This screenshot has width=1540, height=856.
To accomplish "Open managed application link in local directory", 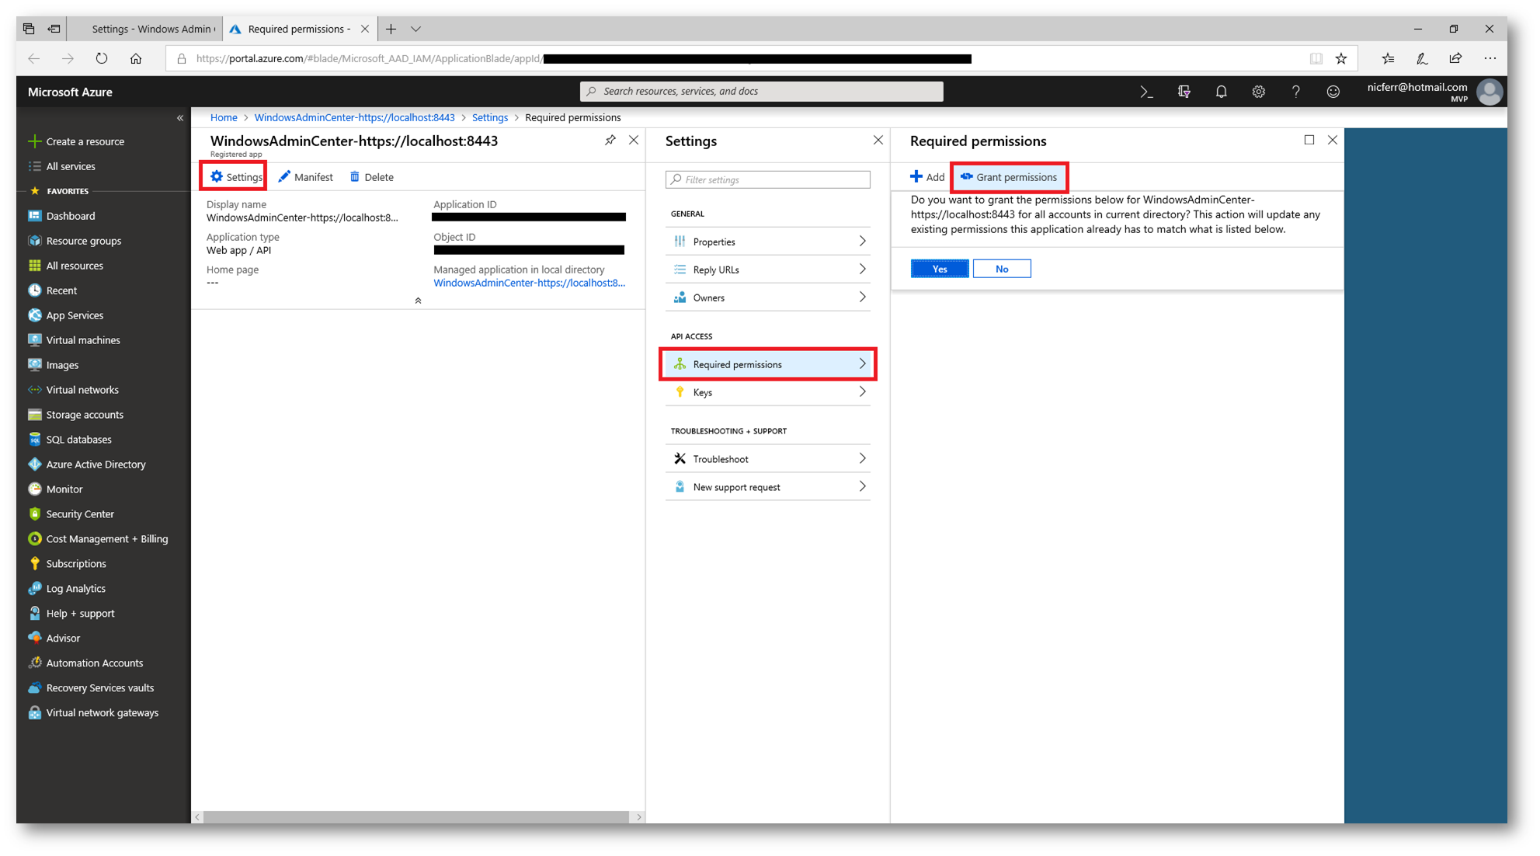I will (529, 283).
